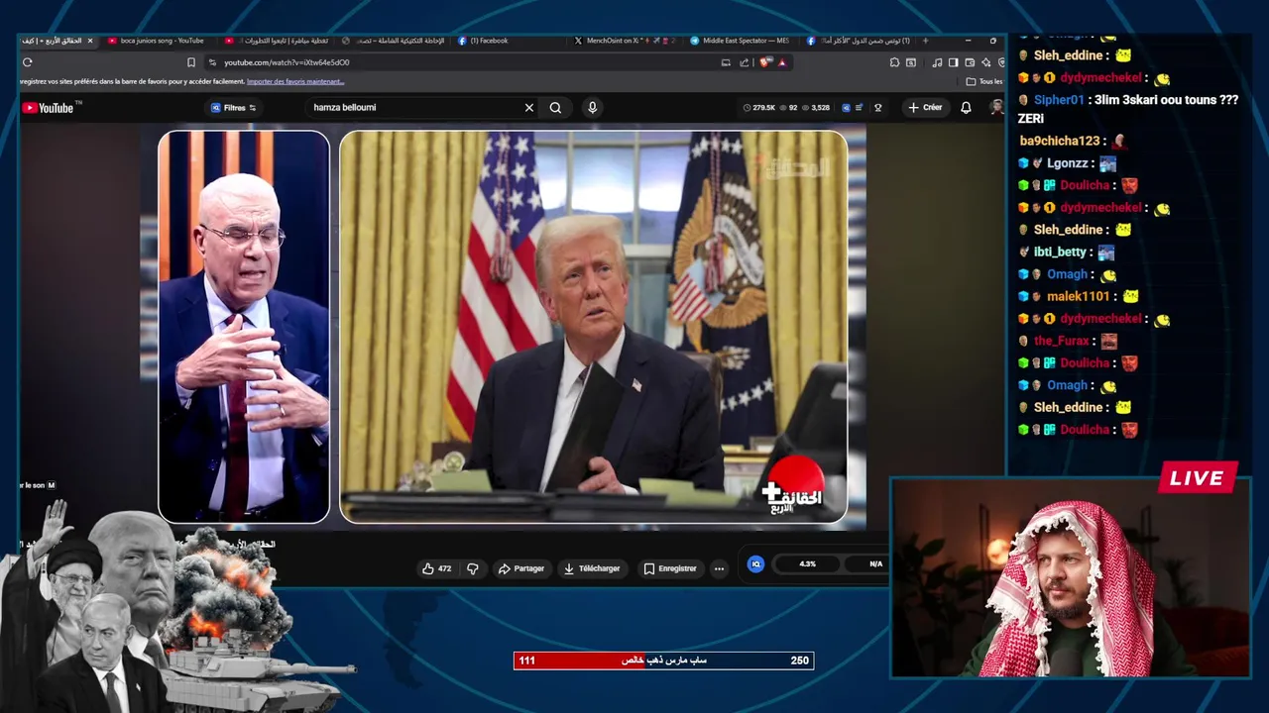Open the Brave Wallet icon
This screenshot has height=713, width=1269.
[970, 62]
